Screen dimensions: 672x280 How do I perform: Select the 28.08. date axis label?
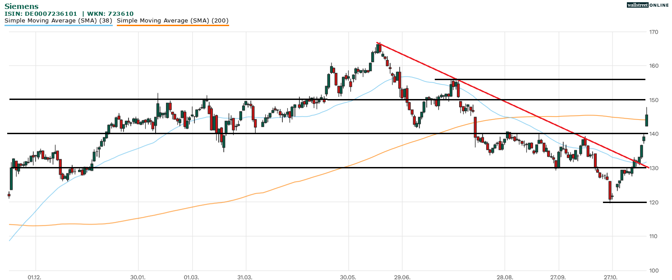[x=505, y=277]
